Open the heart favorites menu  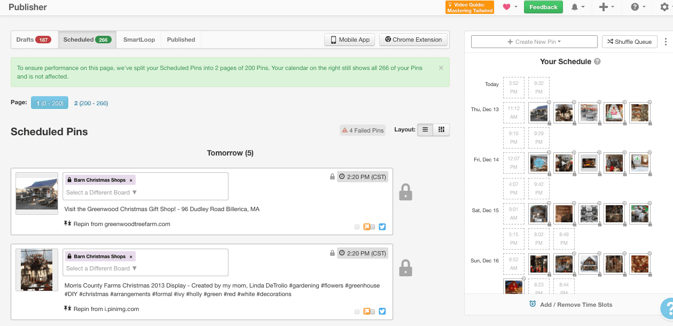510,7
